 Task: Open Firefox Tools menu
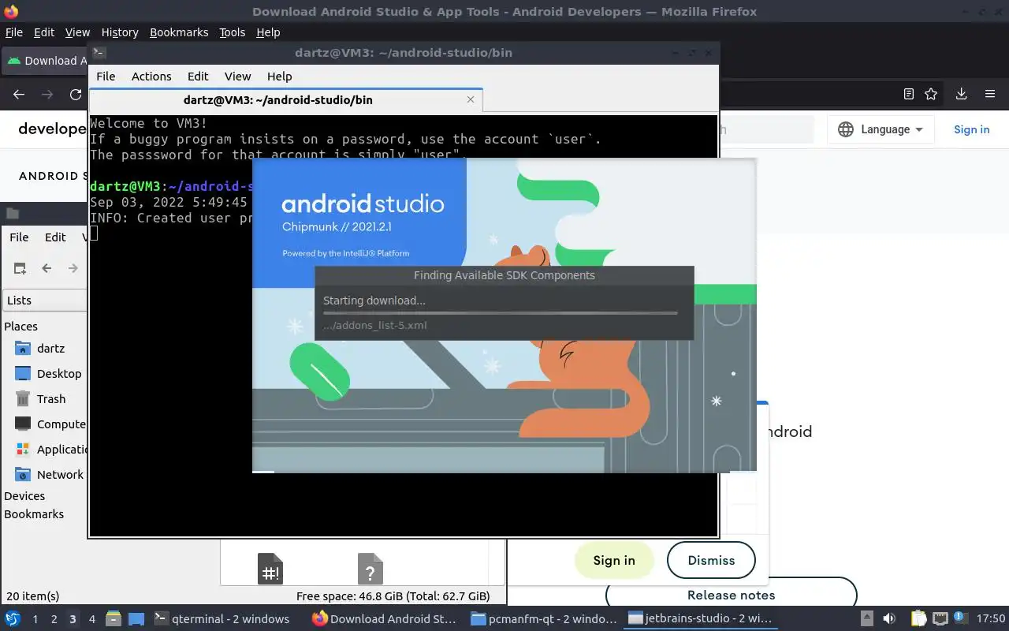(x=233, y=32)
